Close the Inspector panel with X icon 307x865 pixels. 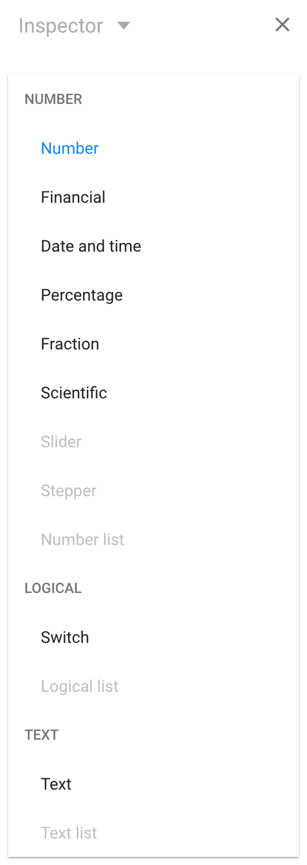[282, 24]
